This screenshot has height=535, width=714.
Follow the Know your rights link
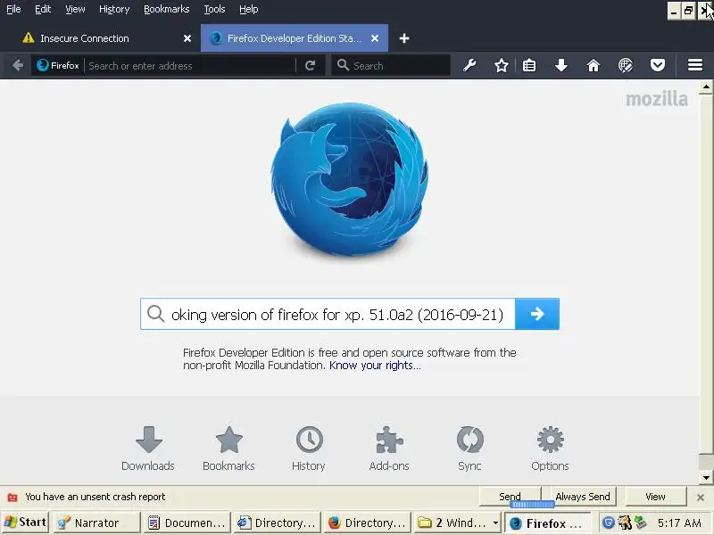pos(375,366)
